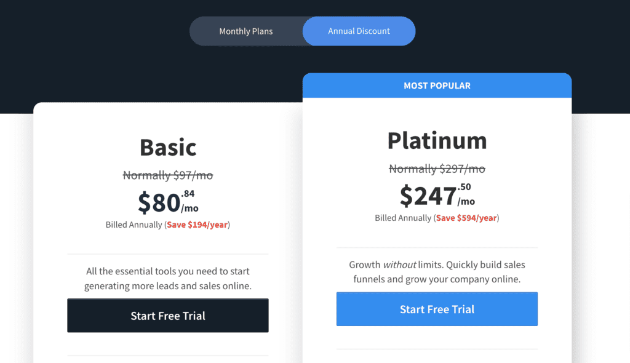Click Basic plan's Billed Annually label

point(134,225)
